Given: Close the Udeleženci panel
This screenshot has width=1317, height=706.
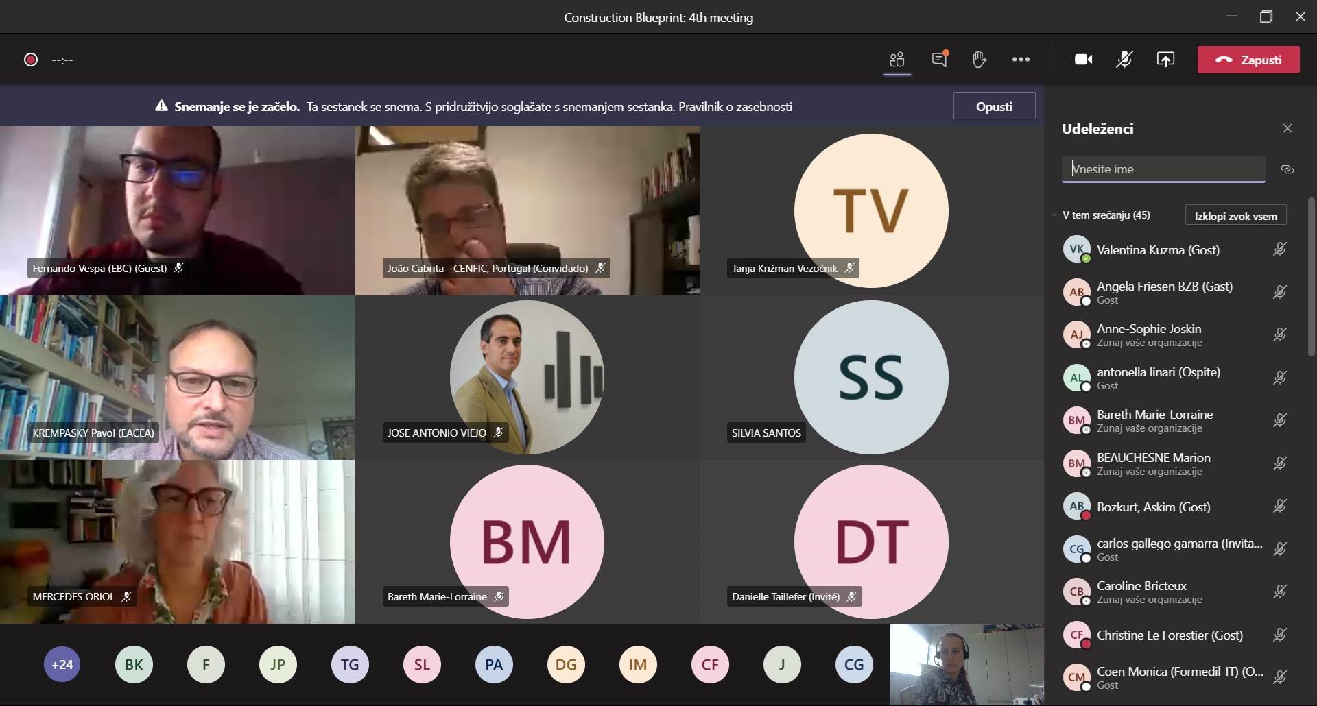Looking at the screenshot, I should [x=1288, y=128].
